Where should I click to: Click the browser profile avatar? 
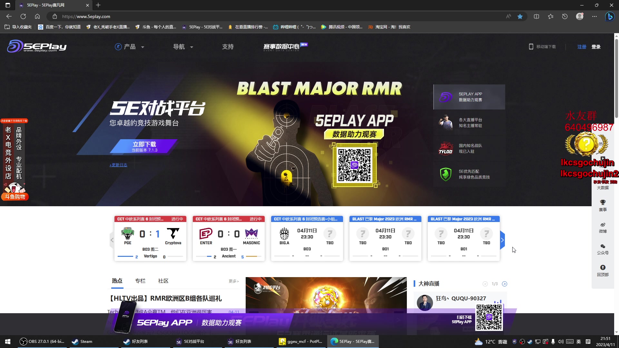click(580, 16)
